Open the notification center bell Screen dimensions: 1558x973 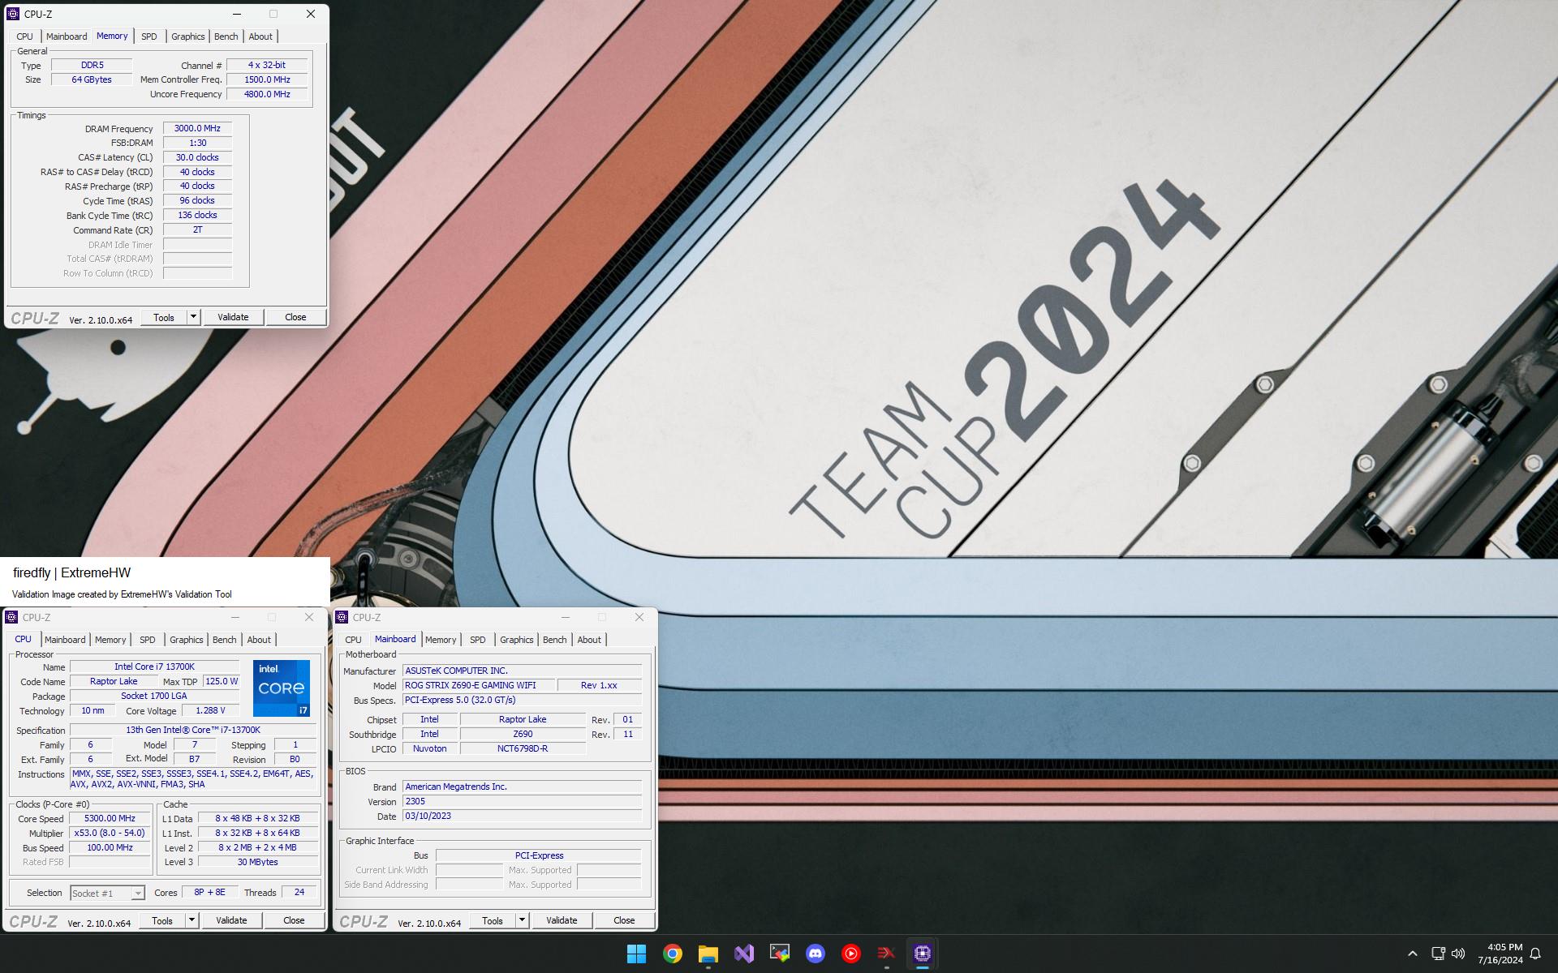(1535, 954)
